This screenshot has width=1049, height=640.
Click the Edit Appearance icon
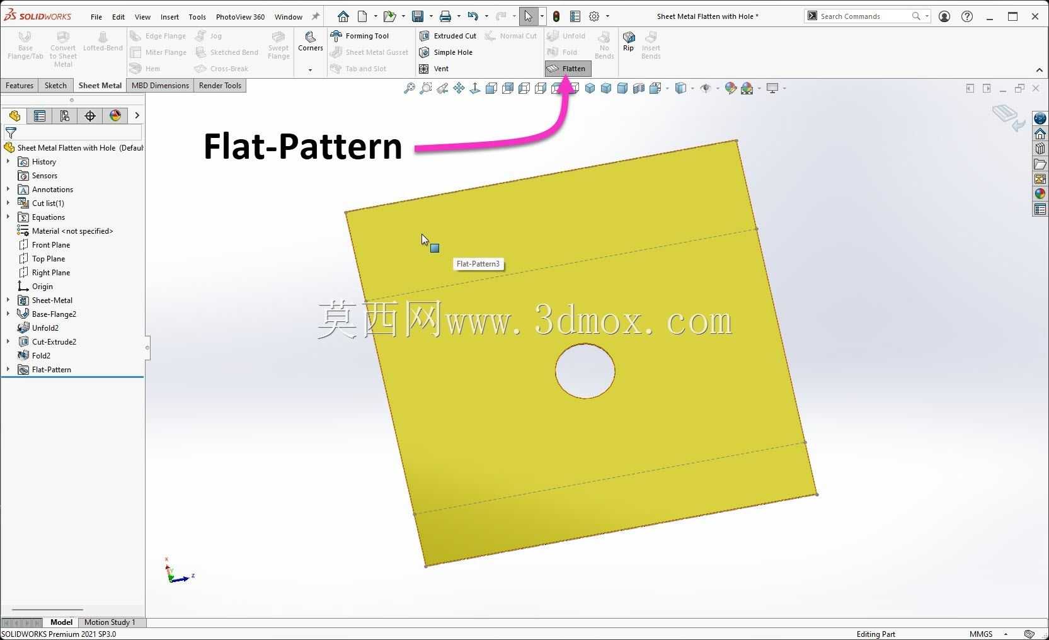point(731,88)
